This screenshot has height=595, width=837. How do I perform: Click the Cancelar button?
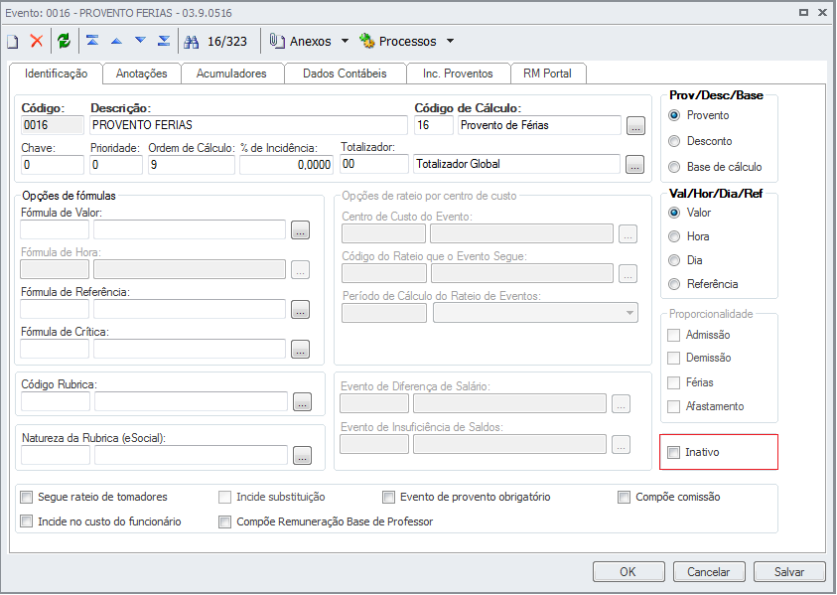tap(708, 571)
